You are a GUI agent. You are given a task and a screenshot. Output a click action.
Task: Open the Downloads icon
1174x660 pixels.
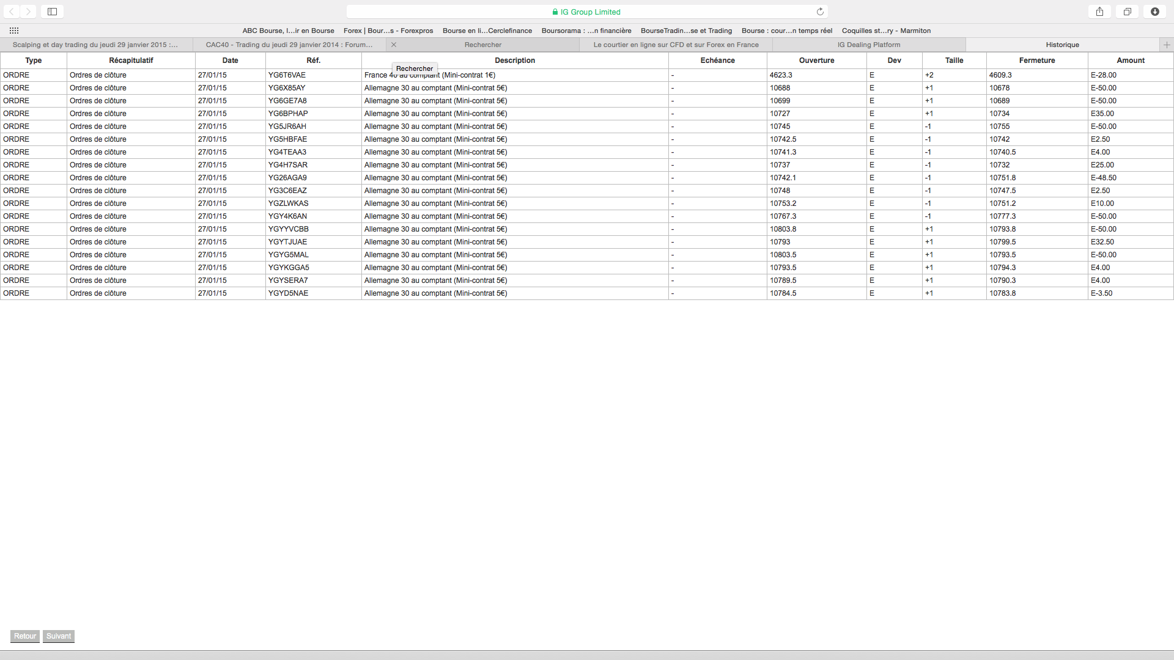tap(1155, 12)
